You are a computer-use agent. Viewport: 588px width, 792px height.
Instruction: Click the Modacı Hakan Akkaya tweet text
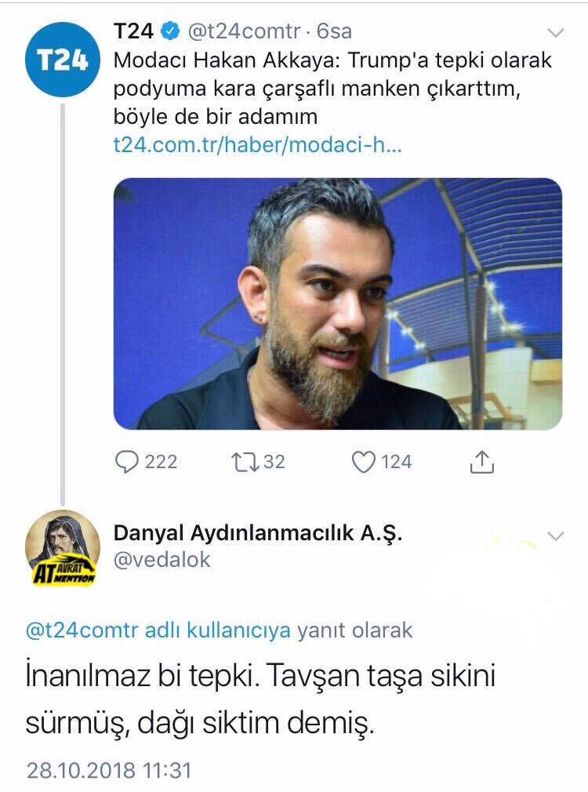pos(332,89)
